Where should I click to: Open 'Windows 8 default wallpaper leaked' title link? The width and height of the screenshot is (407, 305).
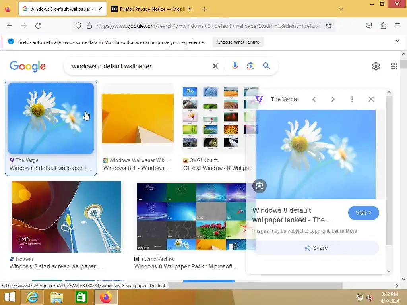click(x=292, y=215)
